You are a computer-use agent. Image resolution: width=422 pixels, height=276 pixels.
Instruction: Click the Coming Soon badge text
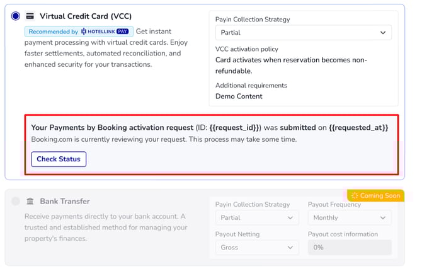click(x=380, y=196)
